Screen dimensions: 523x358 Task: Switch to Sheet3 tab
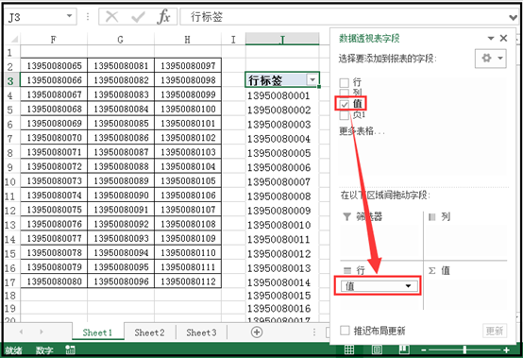pos(201,332)
